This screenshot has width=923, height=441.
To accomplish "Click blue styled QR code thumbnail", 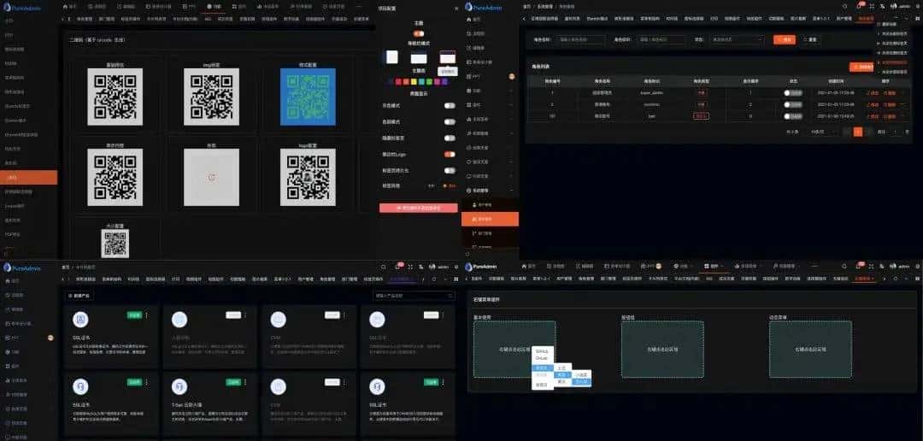I will (308, 97).
